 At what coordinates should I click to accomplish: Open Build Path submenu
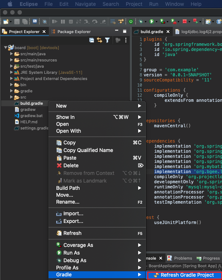[97, 188]
